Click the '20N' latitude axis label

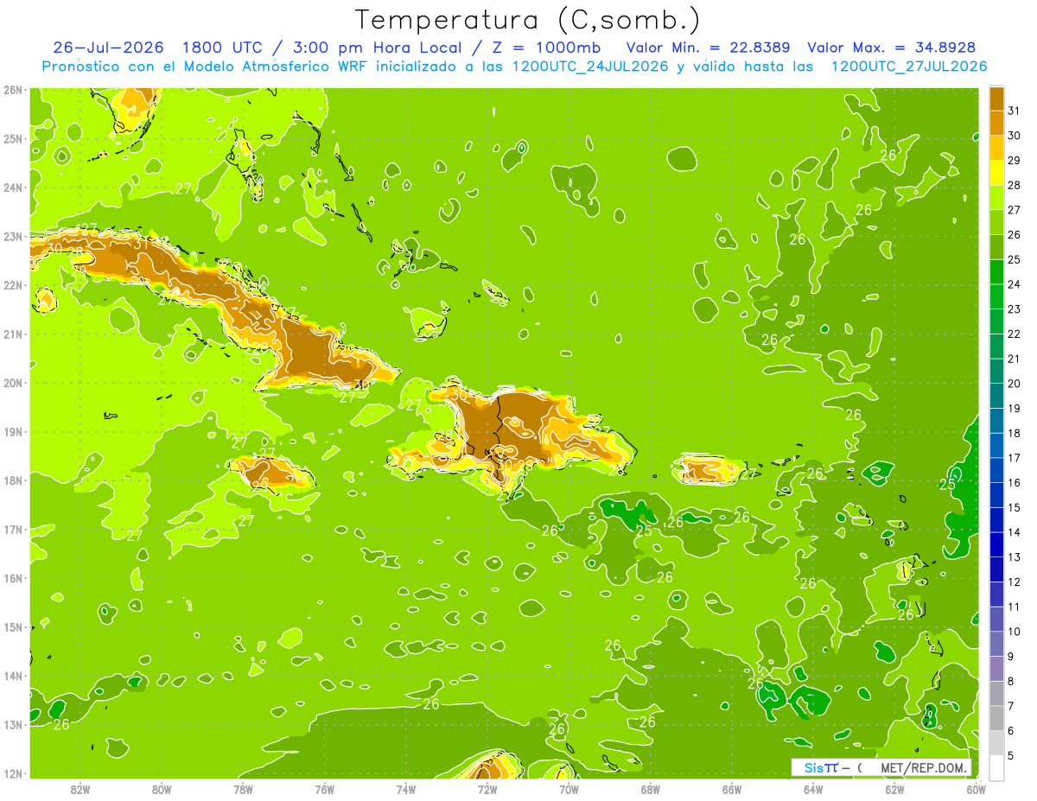click(x=12, y=383)
